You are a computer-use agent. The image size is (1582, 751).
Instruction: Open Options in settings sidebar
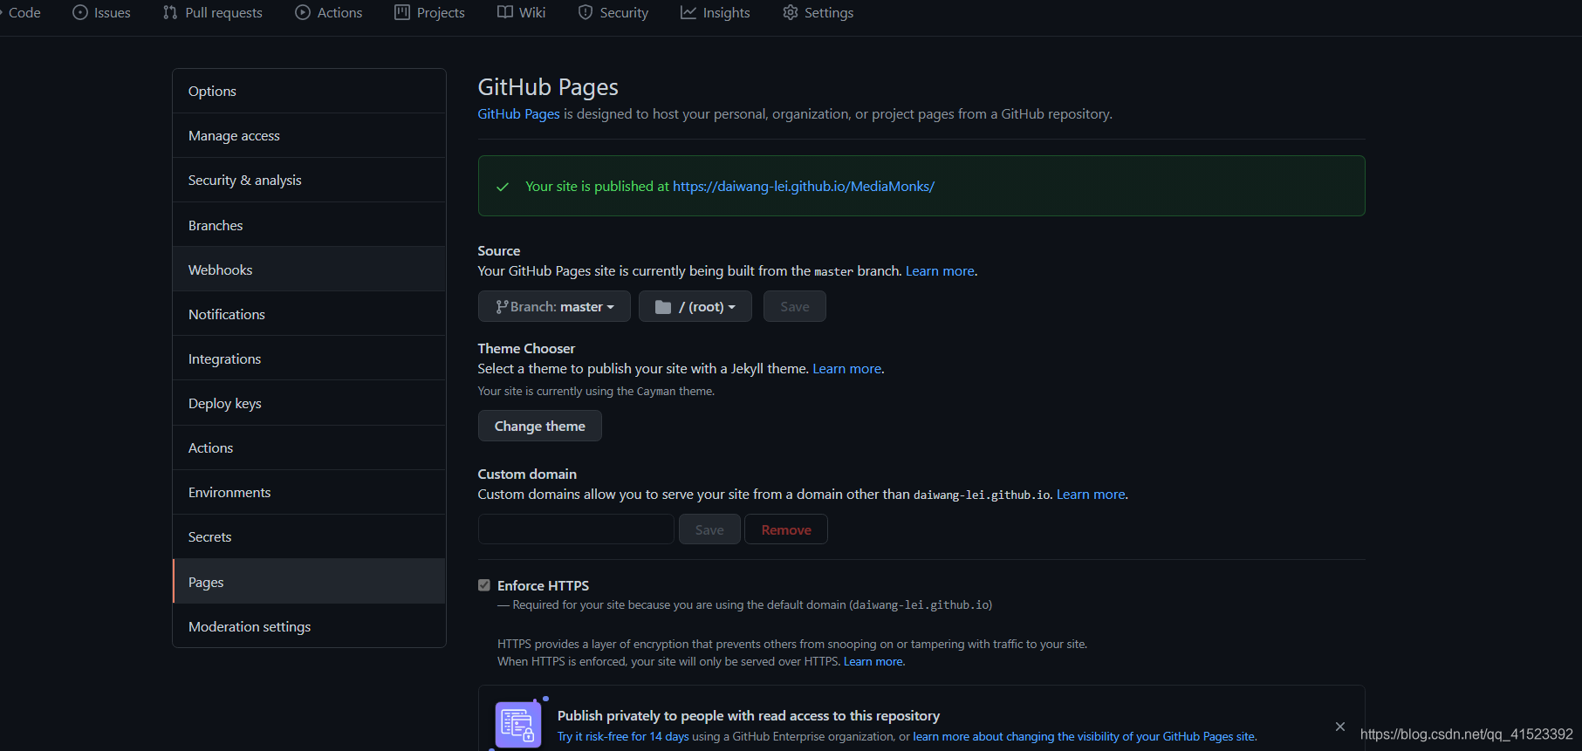tap(309, 91)
